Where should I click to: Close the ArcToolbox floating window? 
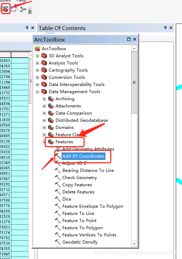click(135, 39)
